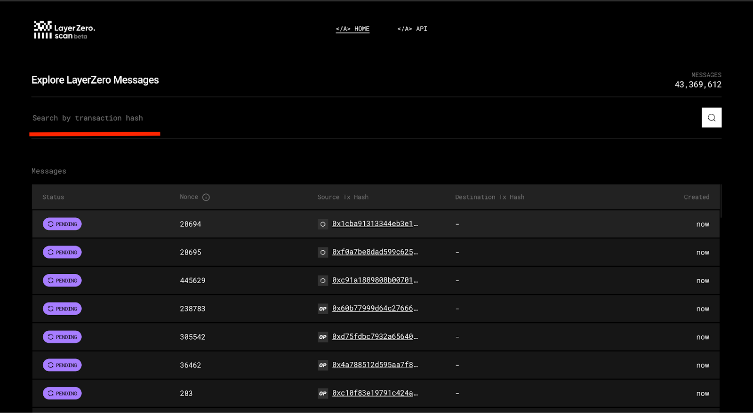Click nonce value 36462
Image resolution: width=753 pixels, height=413 pixels.
point(191,365)
